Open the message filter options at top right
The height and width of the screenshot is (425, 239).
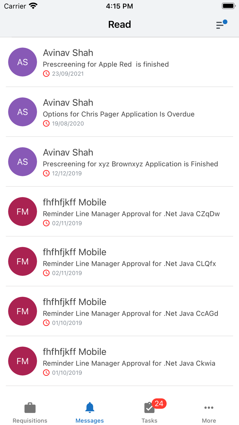[x=220, y=25]
